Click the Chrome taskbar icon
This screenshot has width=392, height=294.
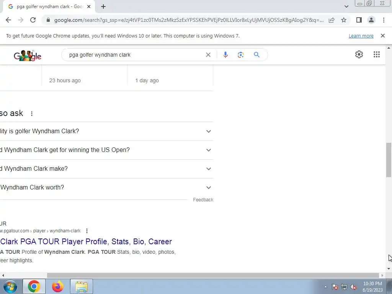click(34, 286)
